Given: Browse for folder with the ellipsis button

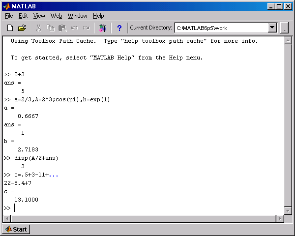Looking at the screenshot, I should (284, 28).
